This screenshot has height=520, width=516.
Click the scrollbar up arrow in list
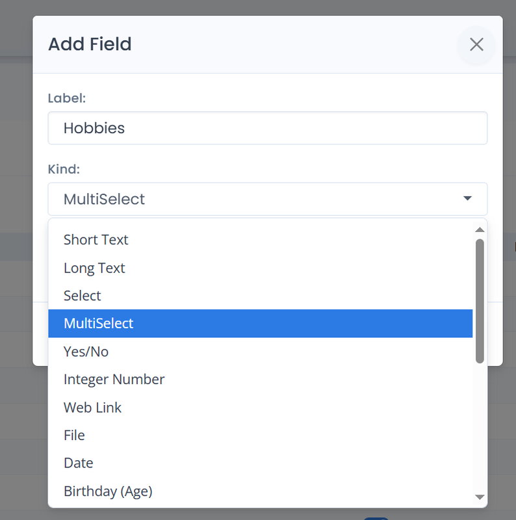tap(480, 229)
